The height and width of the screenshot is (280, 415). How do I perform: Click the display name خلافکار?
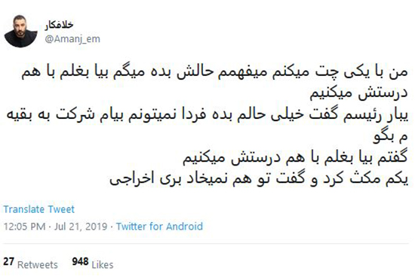coord(59,25)
